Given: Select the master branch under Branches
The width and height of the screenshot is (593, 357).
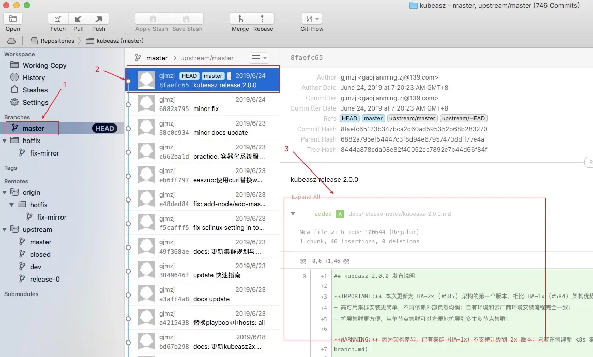Looking at the screenshot, I should pos(33,129).
